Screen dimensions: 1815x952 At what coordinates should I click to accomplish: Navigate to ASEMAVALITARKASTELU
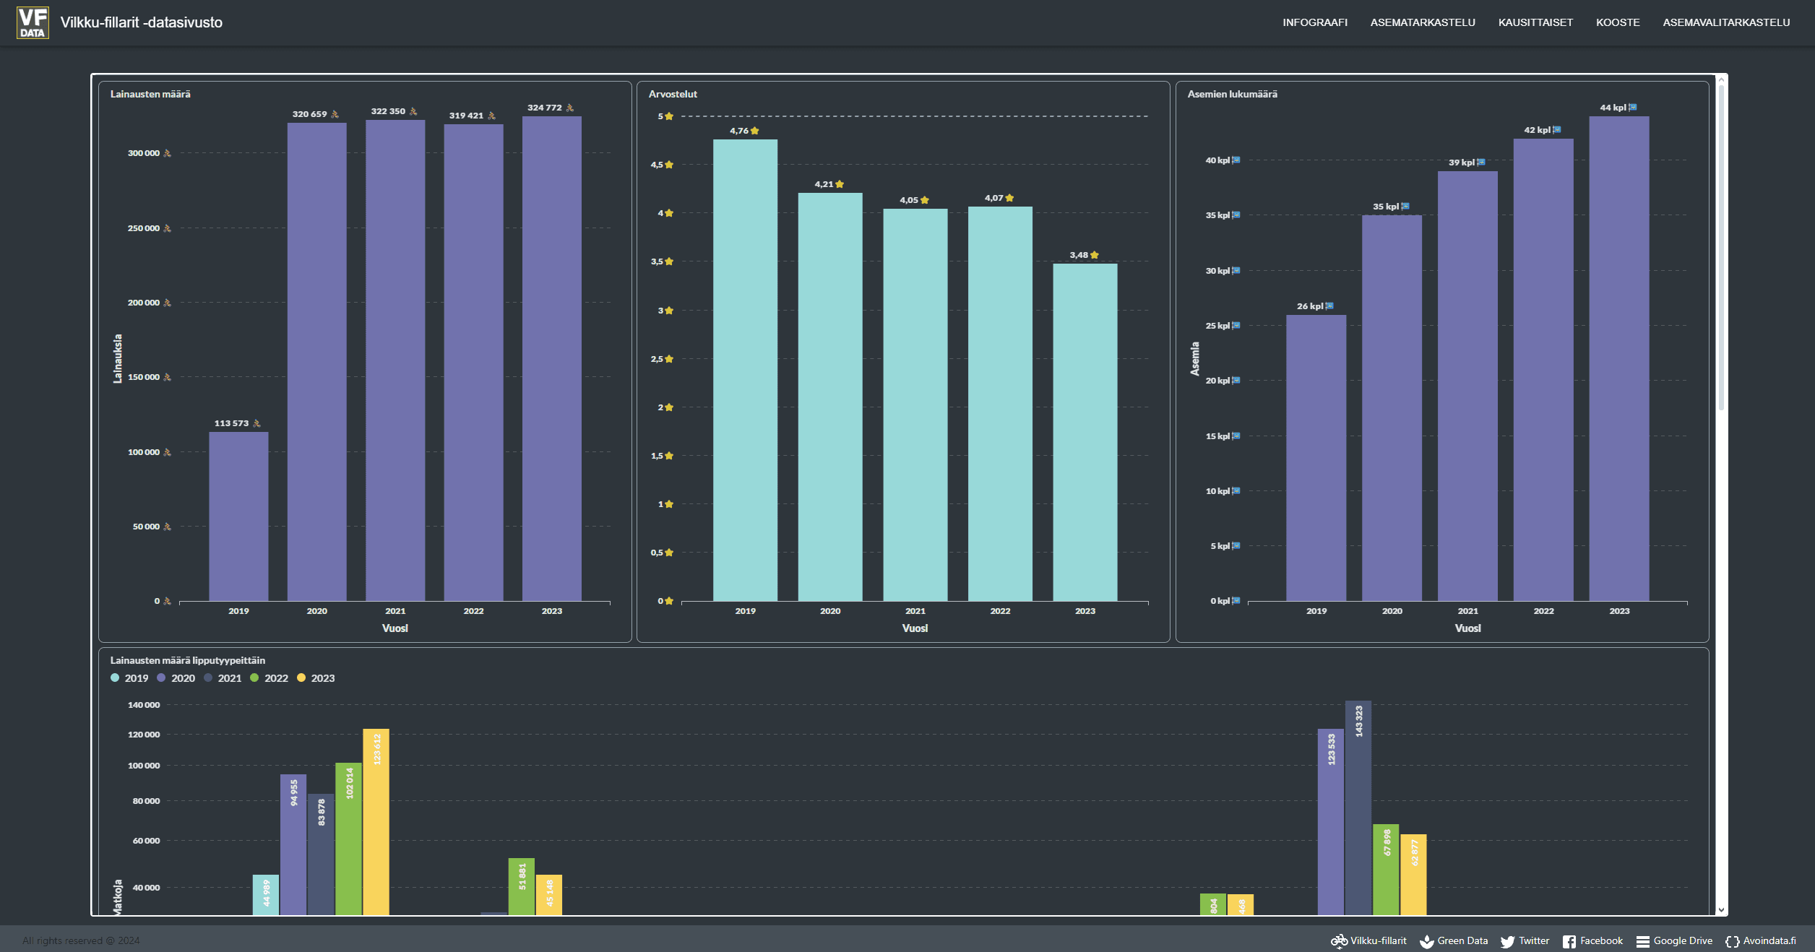click(1725, 22)
